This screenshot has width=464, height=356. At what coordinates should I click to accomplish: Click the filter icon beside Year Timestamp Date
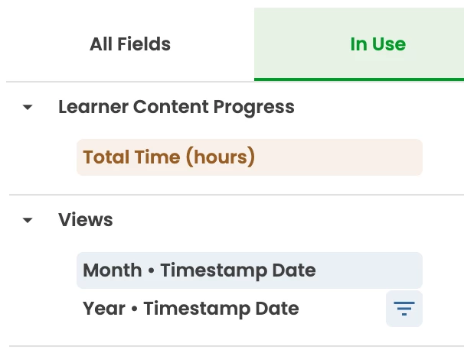click(404, 309)
